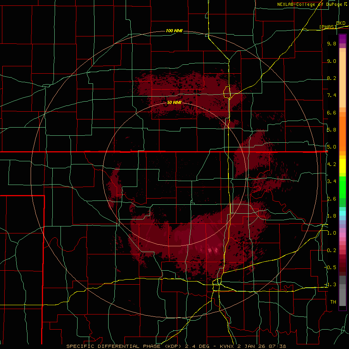This screenshot has width=349, height=349.
Task: Click the "[PHAS]" label above the color scale
Action: [x=328, y=27]
